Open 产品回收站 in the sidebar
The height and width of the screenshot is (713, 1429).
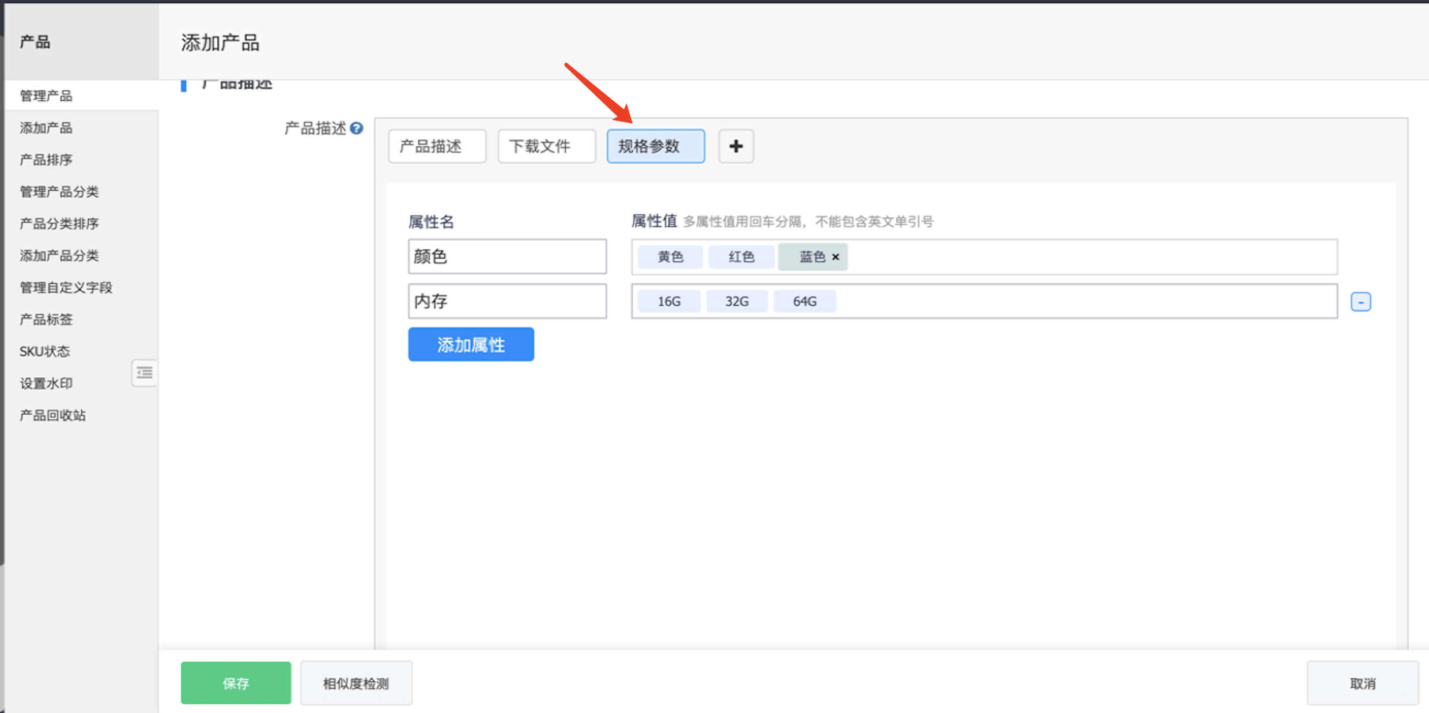[52, 415]
